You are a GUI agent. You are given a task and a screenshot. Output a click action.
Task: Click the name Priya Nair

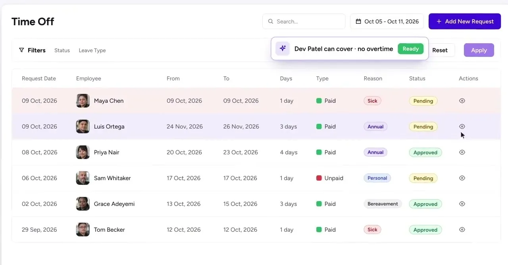pyautogui.click(x=107, y=152)
